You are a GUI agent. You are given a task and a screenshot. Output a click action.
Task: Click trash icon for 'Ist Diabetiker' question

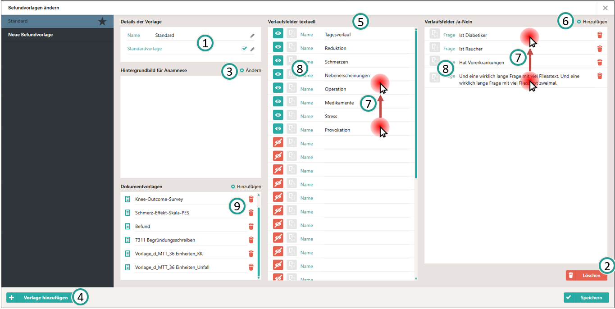[x=599, y=35]
